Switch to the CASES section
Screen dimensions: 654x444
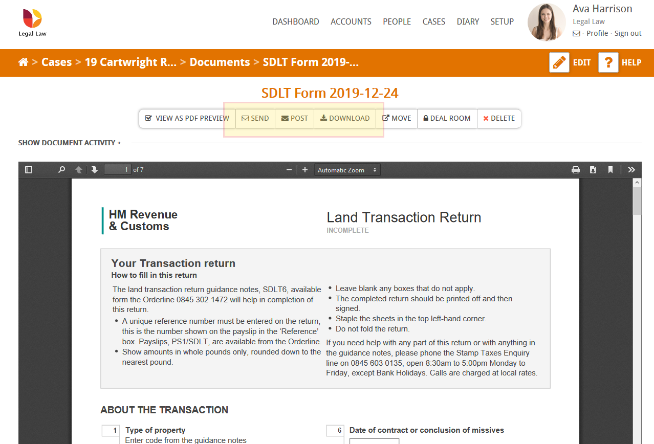[433, 21]
